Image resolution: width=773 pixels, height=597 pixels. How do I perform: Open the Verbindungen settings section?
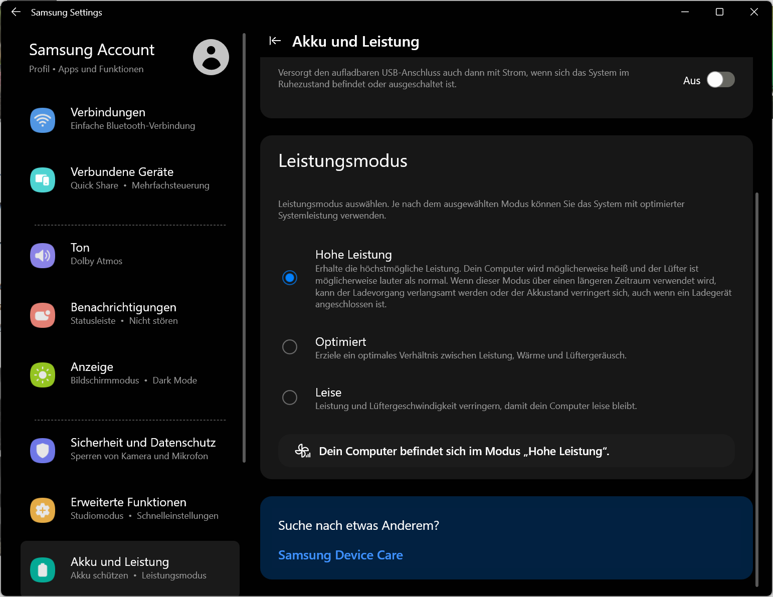pos(130,120)
